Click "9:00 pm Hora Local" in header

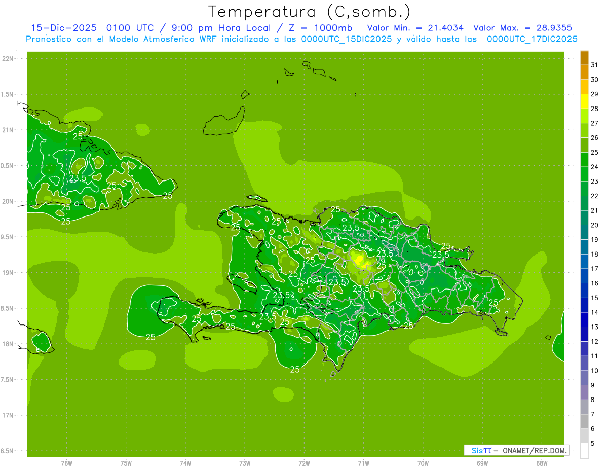coord(220,28)
